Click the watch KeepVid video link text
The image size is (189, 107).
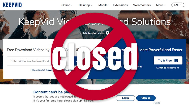[92, 33]
